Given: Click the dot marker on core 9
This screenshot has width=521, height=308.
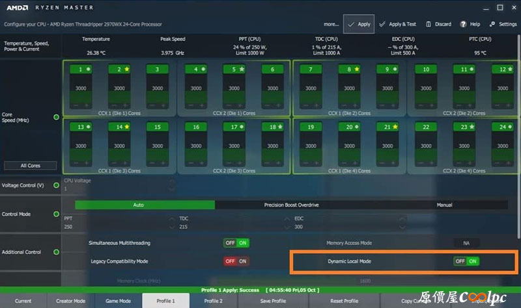Looking at the screenshot, I should [x=395, y=69].
